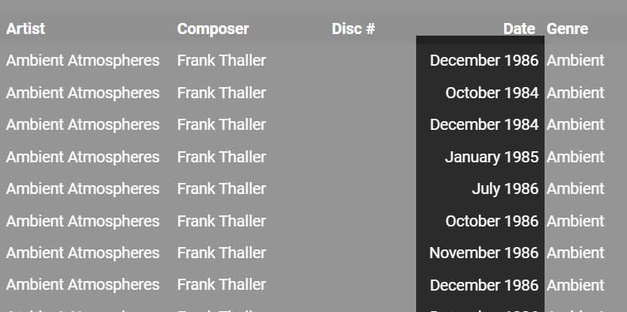
Task: Click Ambient Atmospheres in the November 1986 row
Action: coord(82,253)
